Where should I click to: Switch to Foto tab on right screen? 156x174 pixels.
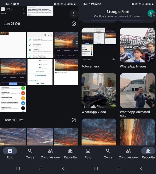click(x=88, y=153)
